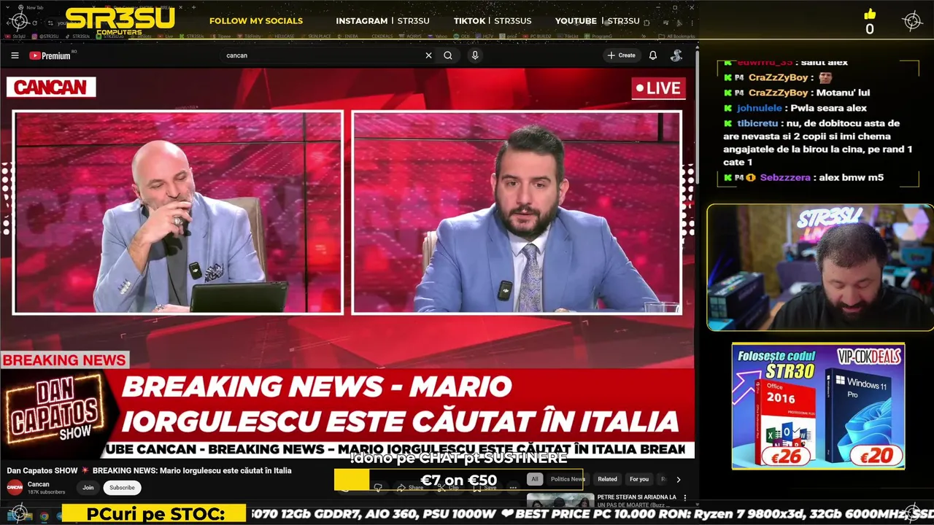Click 'PETRE STEFAN SI ARIADNA LA' title
Viewport: 934px width, 525px height.
pos(636,497)
